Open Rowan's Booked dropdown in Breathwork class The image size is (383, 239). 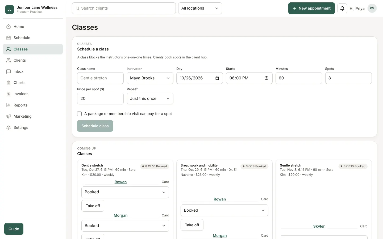pos(224,210)
